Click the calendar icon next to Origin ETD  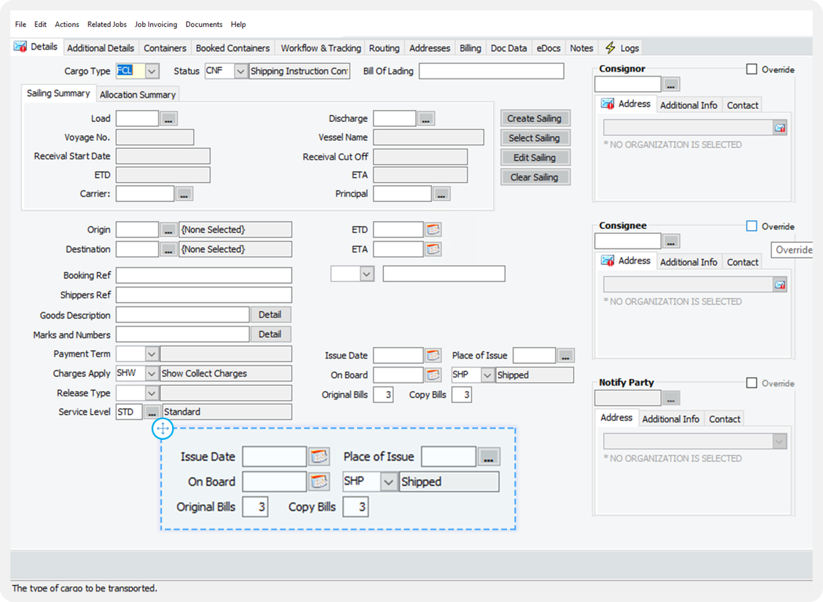coord(433,229)
